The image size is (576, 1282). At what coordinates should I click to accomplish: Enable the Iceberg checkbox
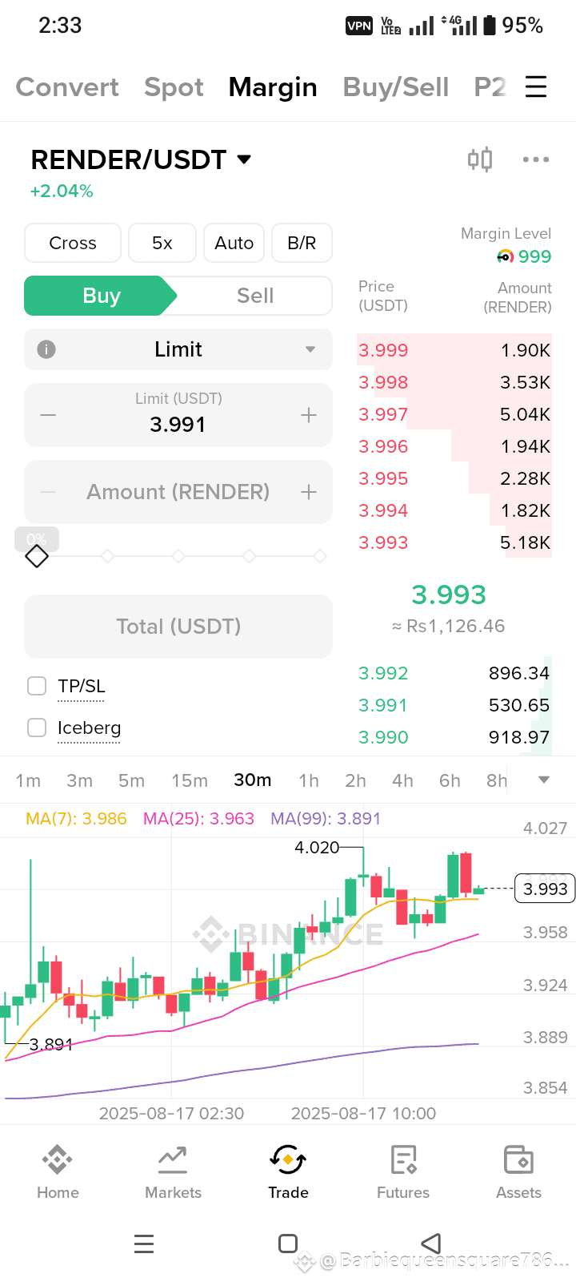coord(37,728)
